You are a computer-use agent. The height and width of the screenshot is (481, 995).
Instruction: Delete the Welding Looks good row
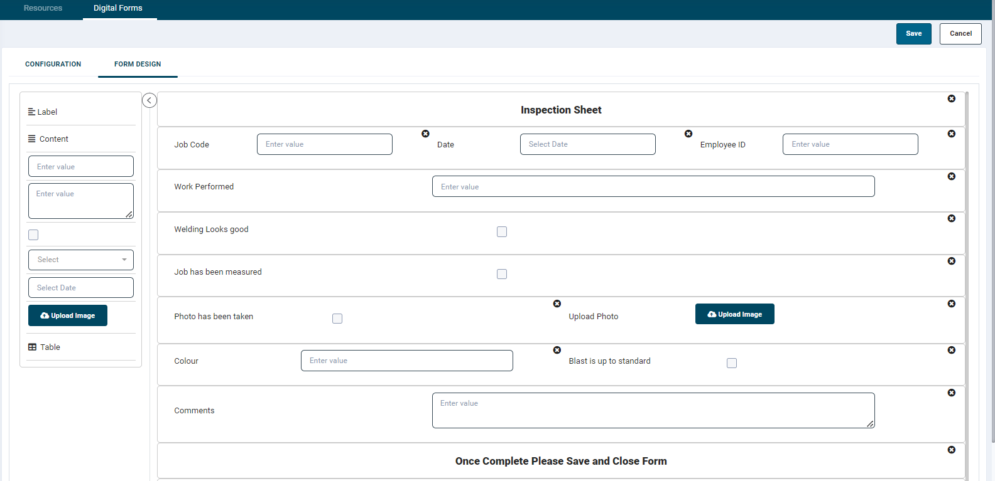point(951,218)
